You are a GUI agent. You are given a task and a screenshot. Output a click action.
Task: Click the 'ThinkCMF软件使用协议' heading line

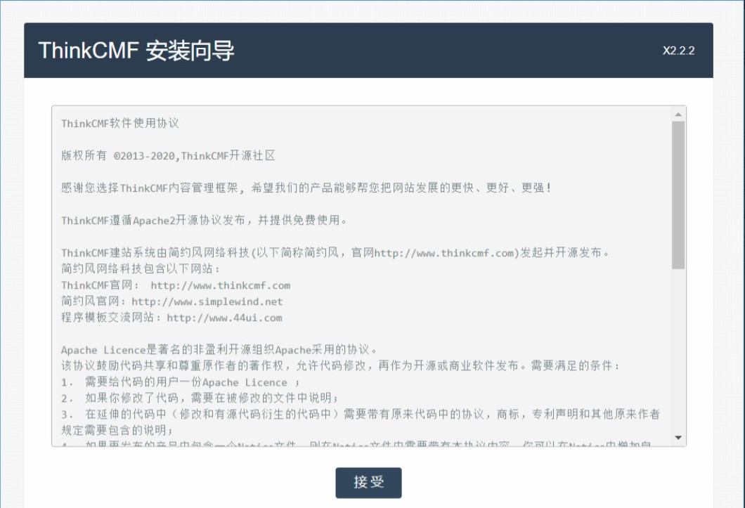tap(120, 124)
